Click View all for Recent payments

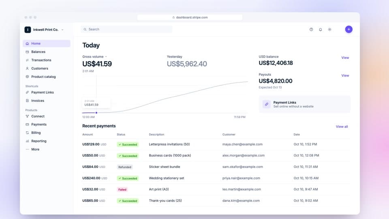click(342, 127)
